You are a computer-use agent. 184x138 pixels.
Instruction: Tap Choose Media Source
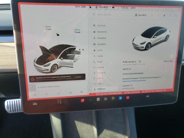[x=49, y=87]
